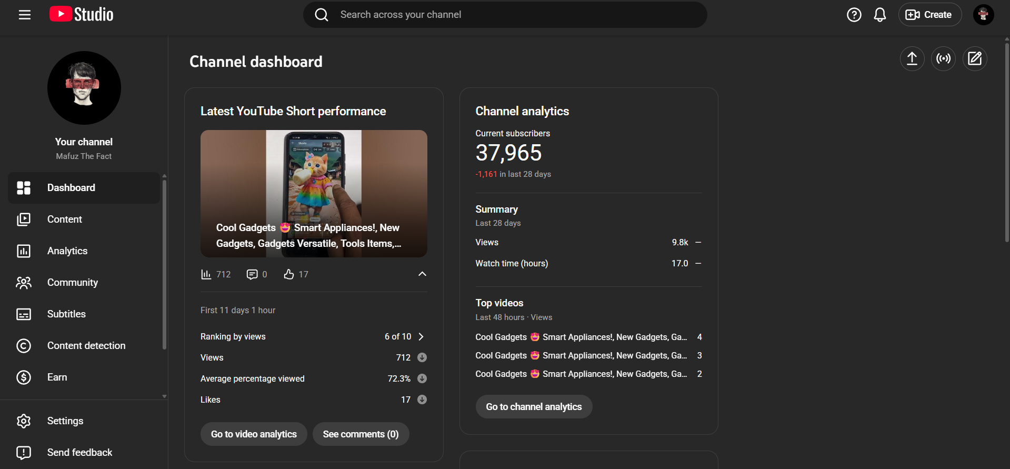Open Earn in the sidebar

click(57, 377)
